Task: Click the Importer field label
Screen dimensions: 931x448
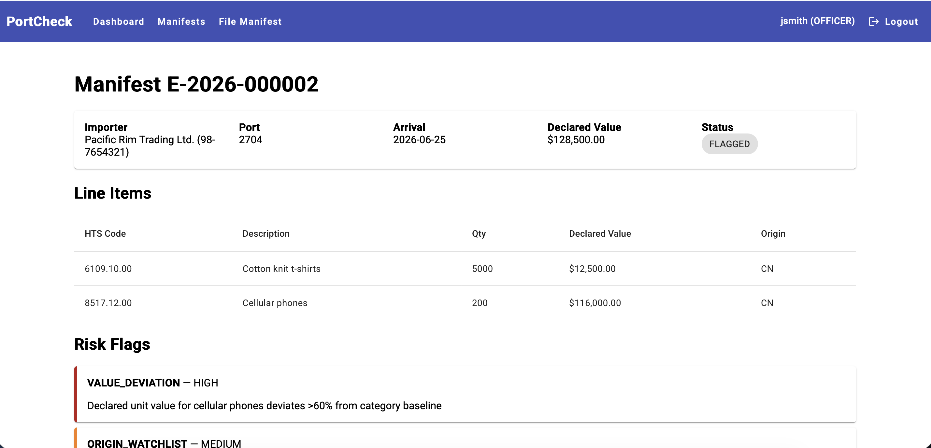Action: 106,127
